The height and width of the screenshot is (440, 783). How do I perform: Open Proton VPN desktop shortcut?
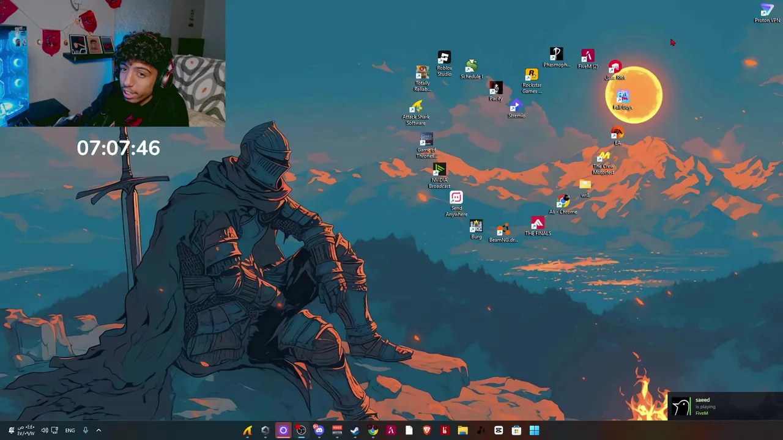pyautogui.click(x=767, y=13)
